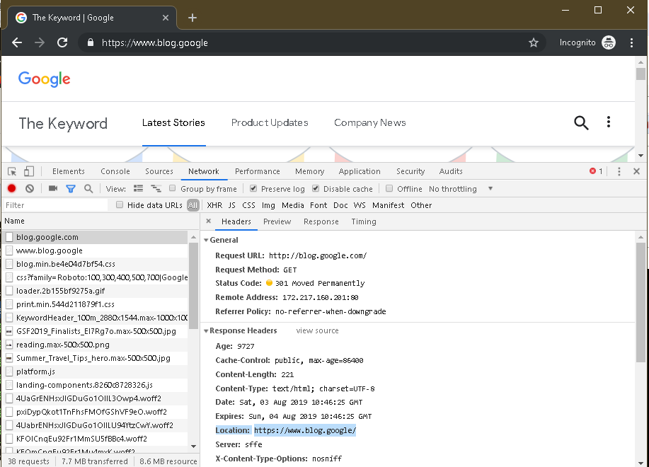The height and width of the screenshot is (467, 649).
Task: Open the Application tab
Action: [360, 171]
